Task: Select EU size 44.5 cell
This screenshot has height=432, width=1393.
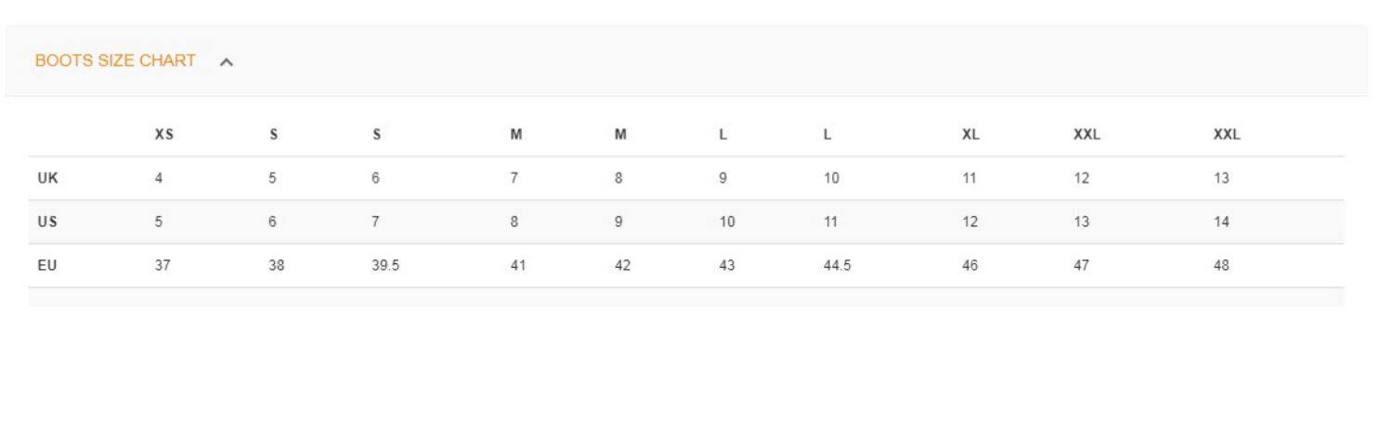Action: tap(837, 266)
